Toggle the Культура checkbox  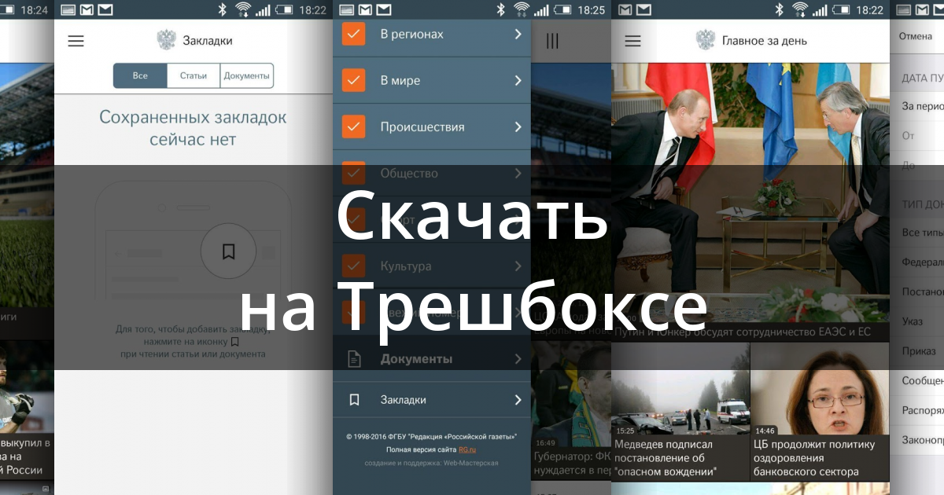(x=354, y=266)
